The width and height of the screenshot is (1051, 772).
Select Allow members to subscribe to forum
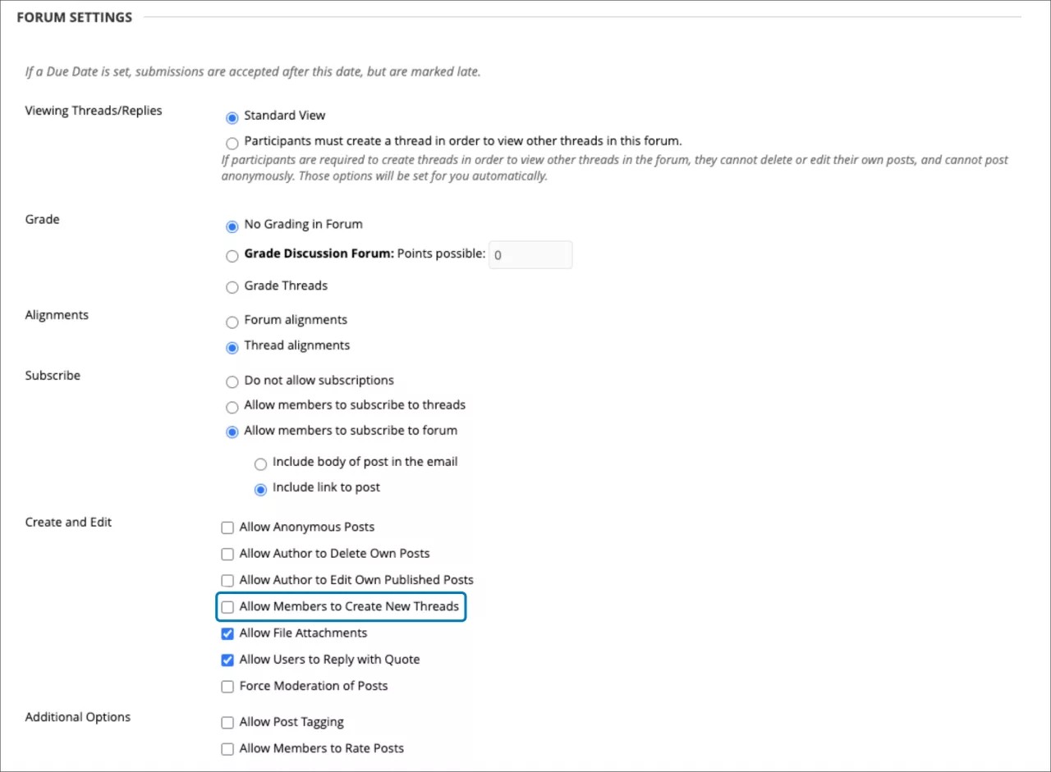pos(232,432)
